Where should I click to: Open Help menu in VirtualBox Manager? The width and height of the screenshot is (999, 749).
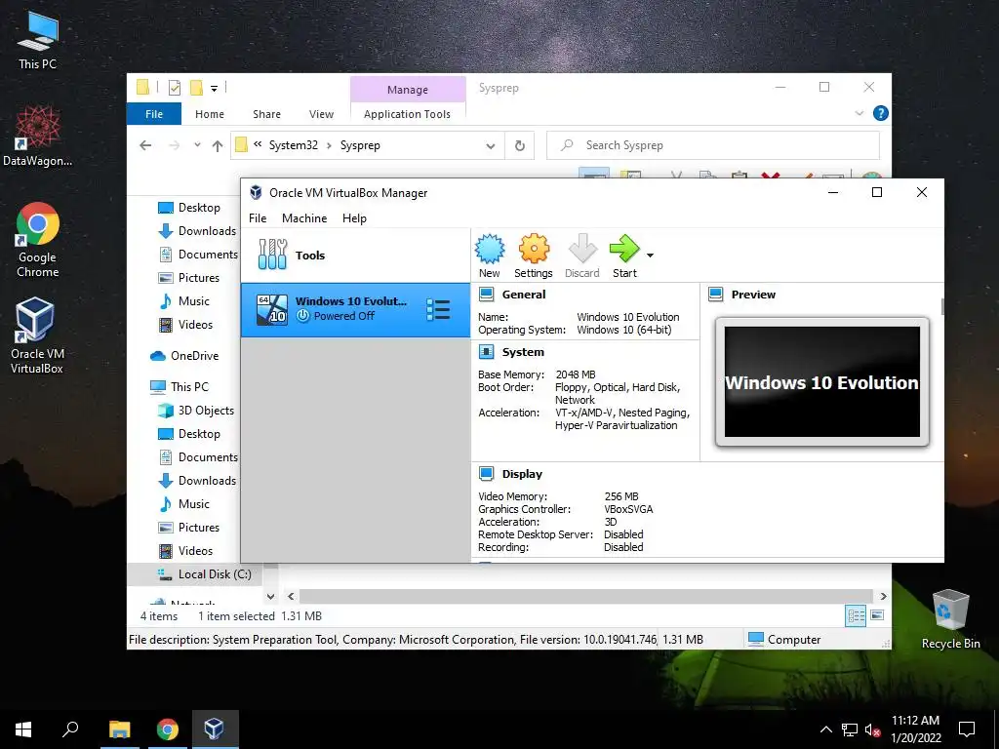[x=354, y=217]
